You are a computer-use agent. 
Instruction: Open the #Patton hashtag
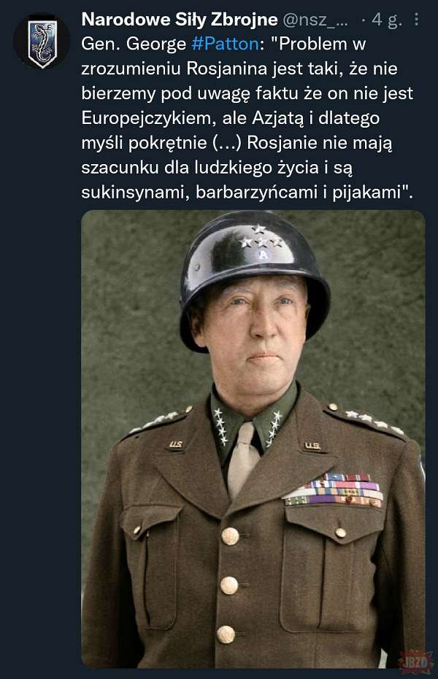226,44
